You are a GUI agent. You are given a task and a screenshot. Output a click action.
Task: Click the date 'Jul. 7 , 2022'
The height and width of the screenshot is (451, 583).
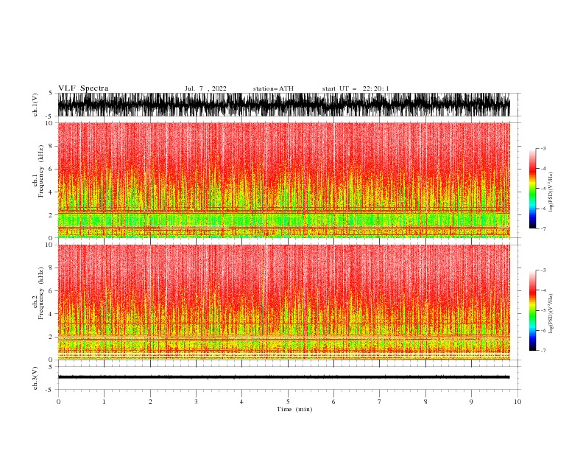point(205,88)
